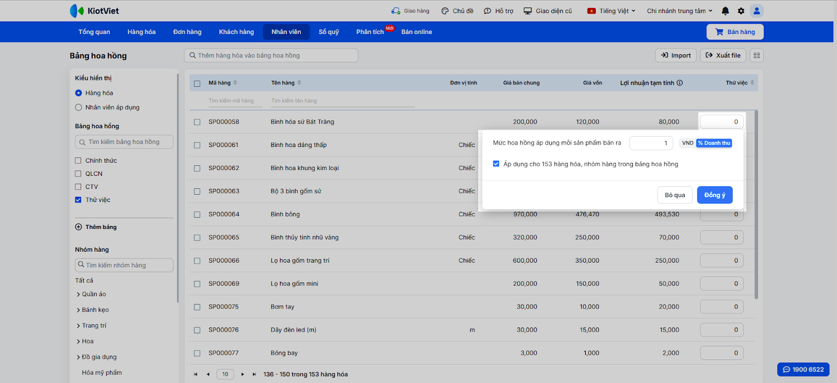Click the user account avatar icon
The image size is (837, 383).
point(756,11)
